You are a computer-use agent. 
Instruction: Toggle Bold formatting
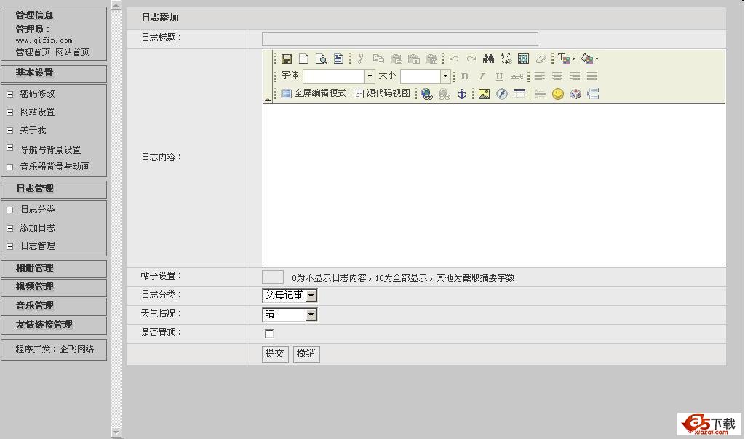(x=465, y=76)
